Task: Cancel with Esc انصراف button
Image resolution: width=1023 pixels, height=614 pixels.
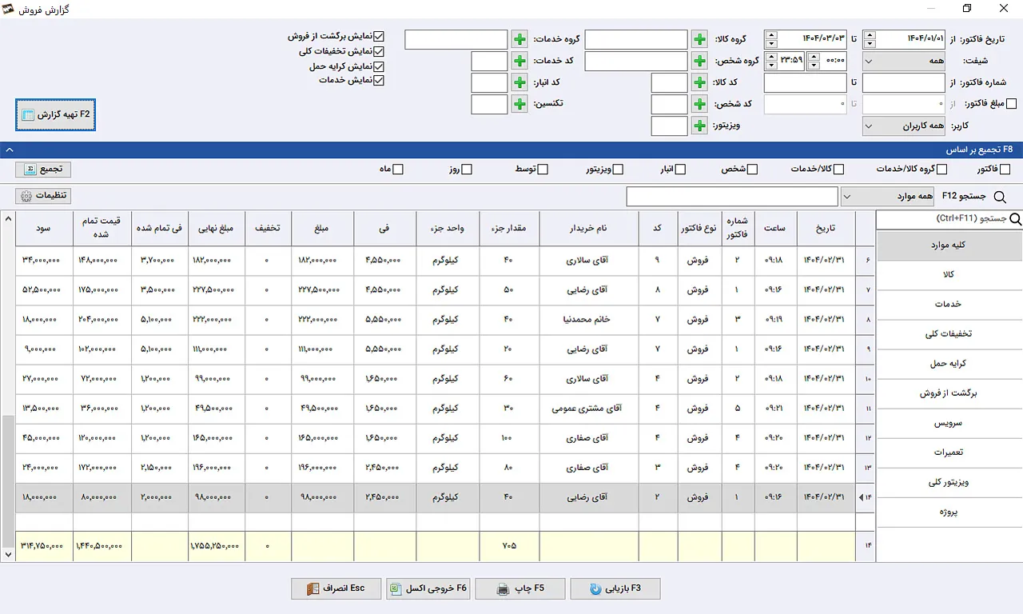Action: click(336, 588)
